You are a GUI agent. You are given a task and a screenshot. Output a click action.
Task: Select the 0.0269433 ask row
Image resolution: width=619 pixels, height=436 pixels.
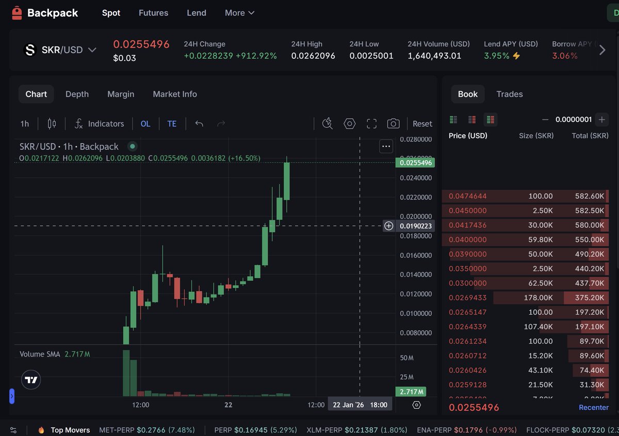tap(526, 298)
